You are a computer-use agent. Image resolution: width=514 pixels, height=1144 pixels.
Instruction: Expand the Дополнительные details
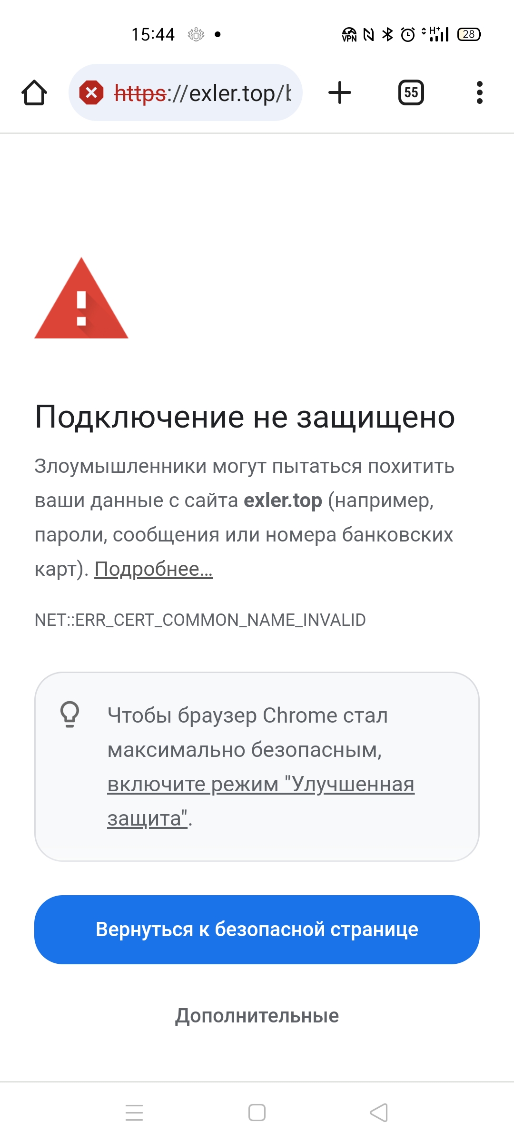pyautogui.click(x=257, y=1016)
